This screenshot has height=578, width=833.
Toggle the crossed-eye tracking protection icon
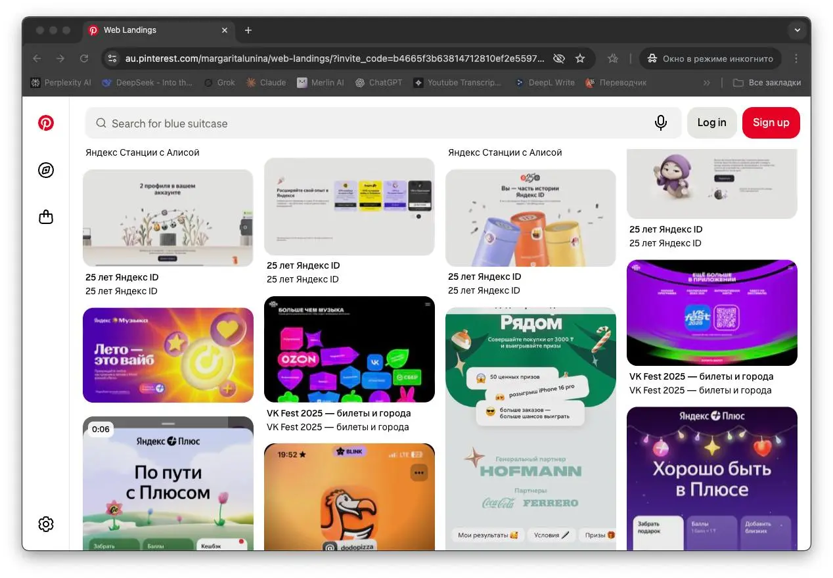click(559, 58)
